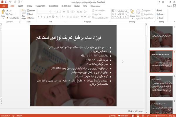Open Quick Styles gallery

click(x=138, y=15)
